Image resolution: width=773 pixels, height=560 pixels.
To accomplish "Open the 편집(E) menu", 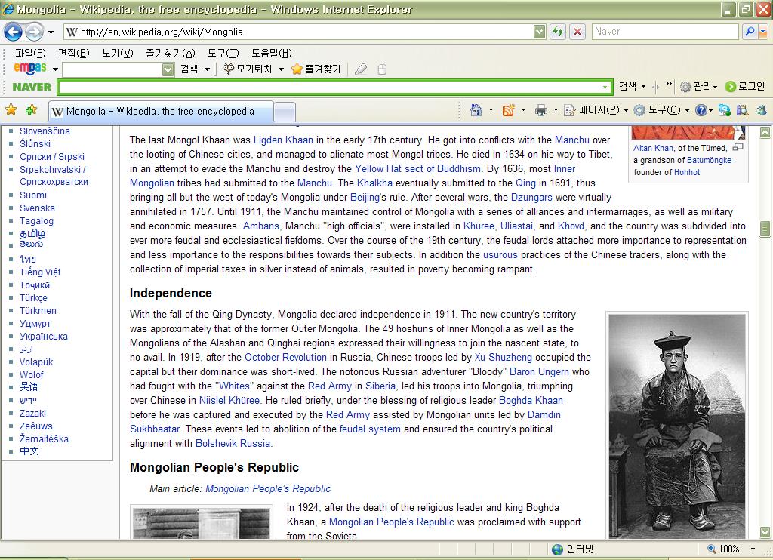I will pos(73,53).
